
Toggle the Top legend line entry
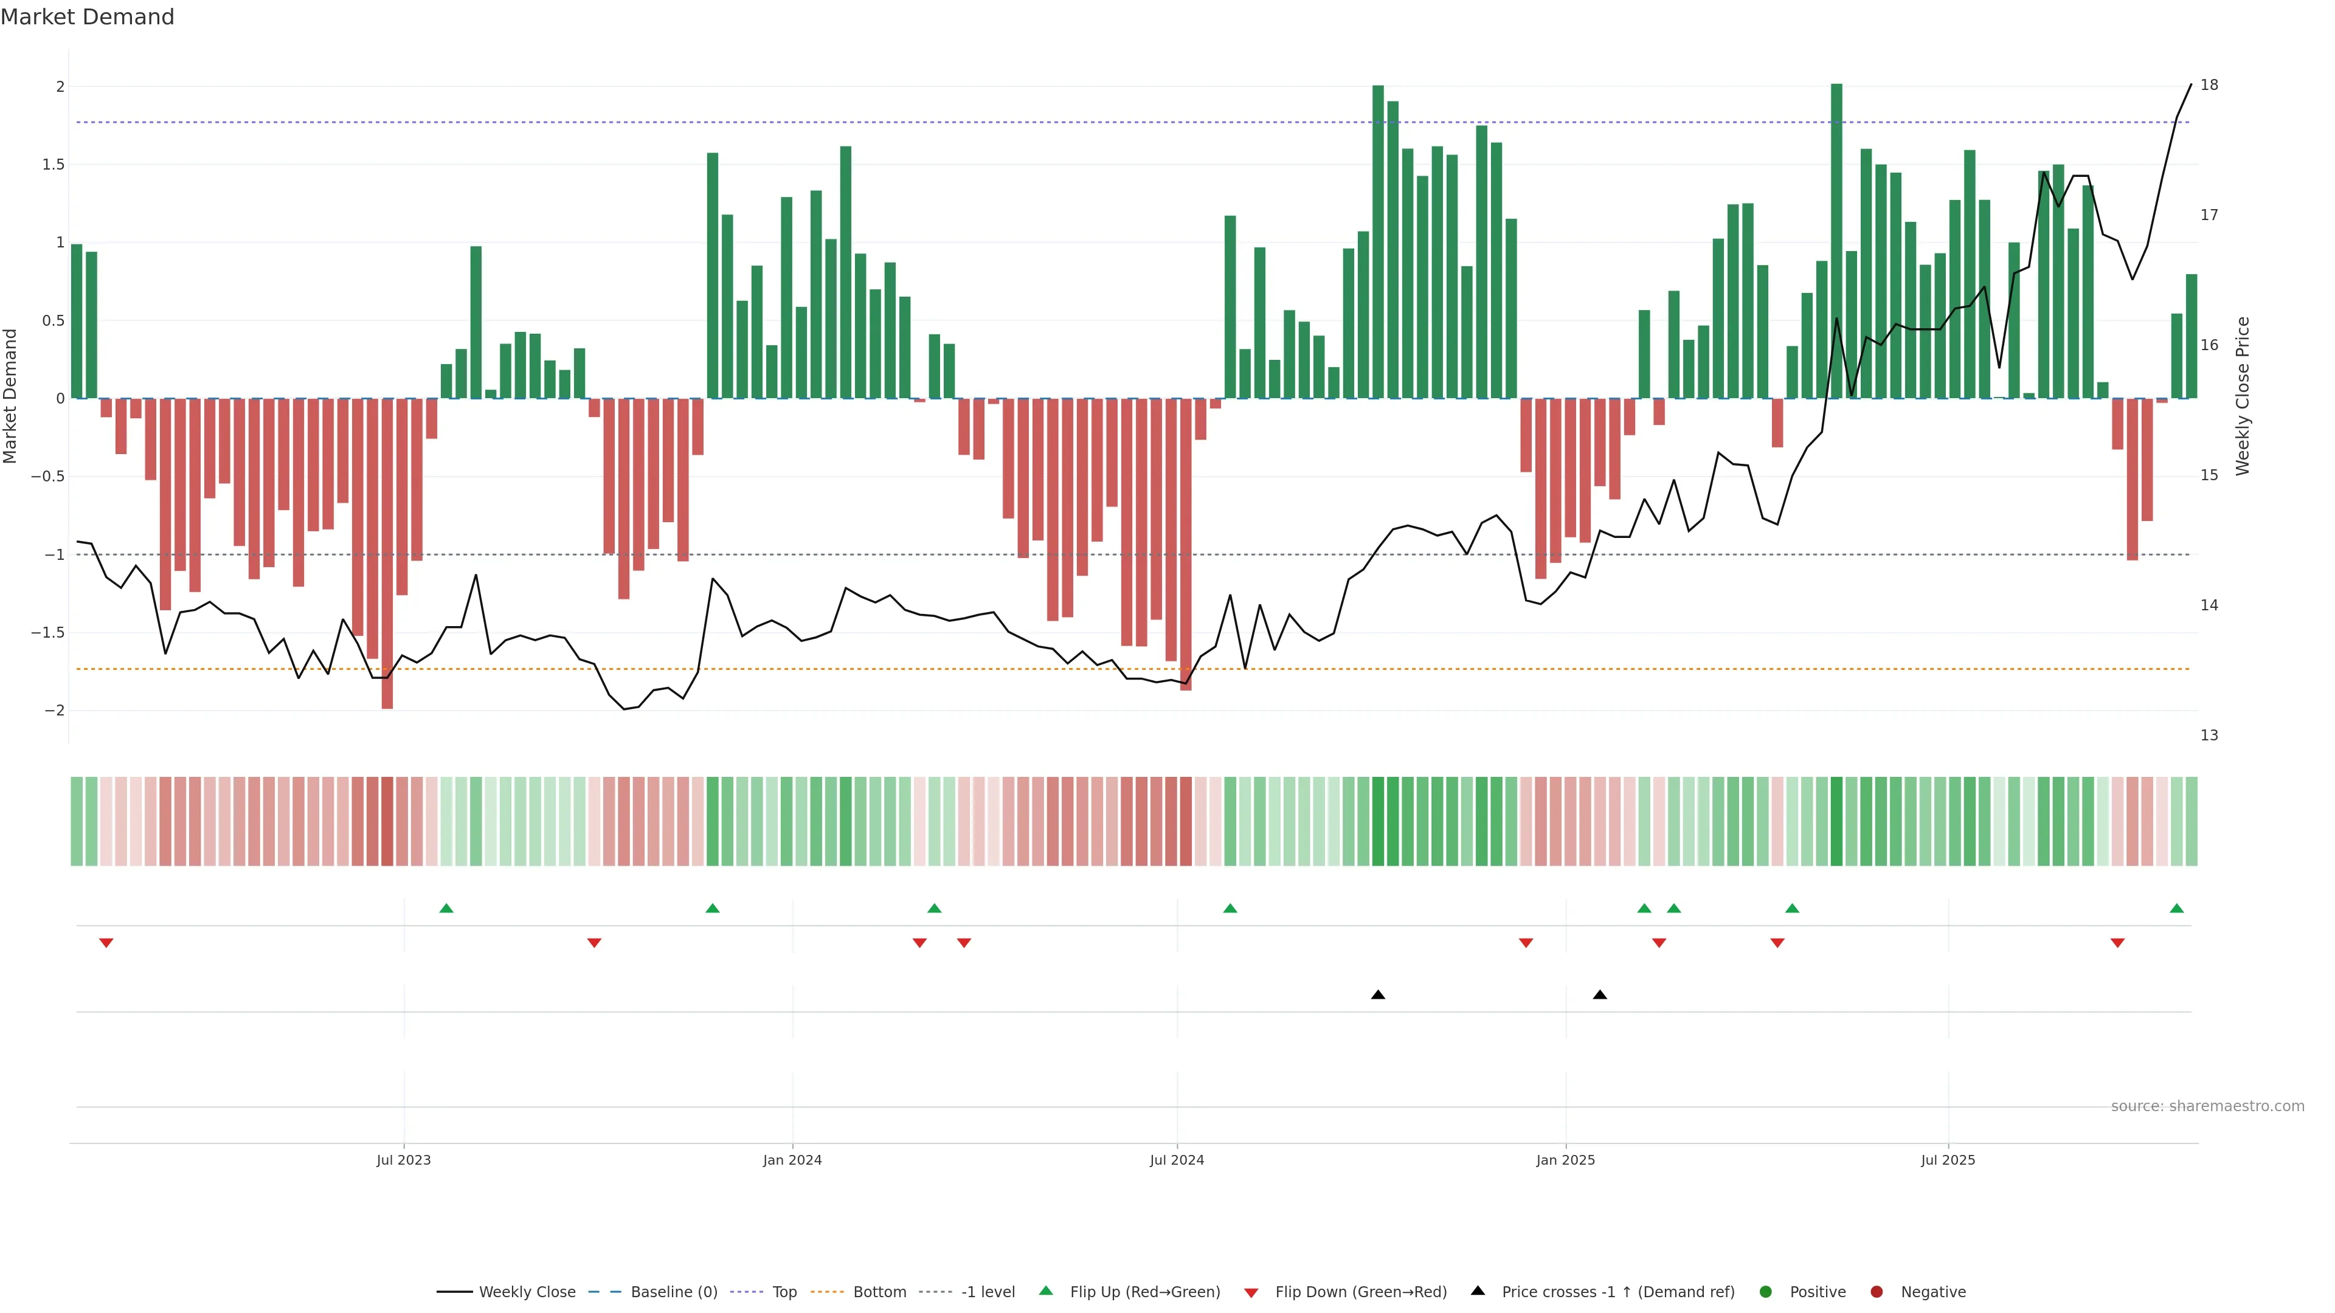(783, 1292)
